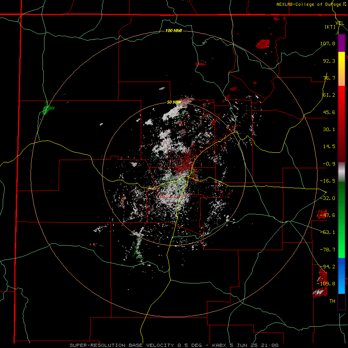Click the VEL label above the color scale
Viewport: 348px width, 348px height.
pos(339,23)
